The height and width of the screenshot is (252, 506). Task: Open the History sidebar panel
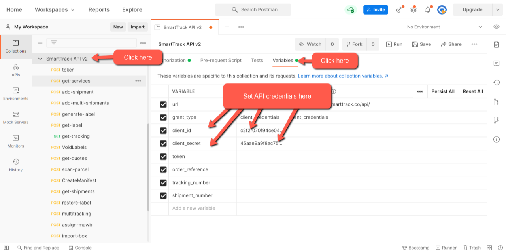pyautogui.click(x=16, y=165)
